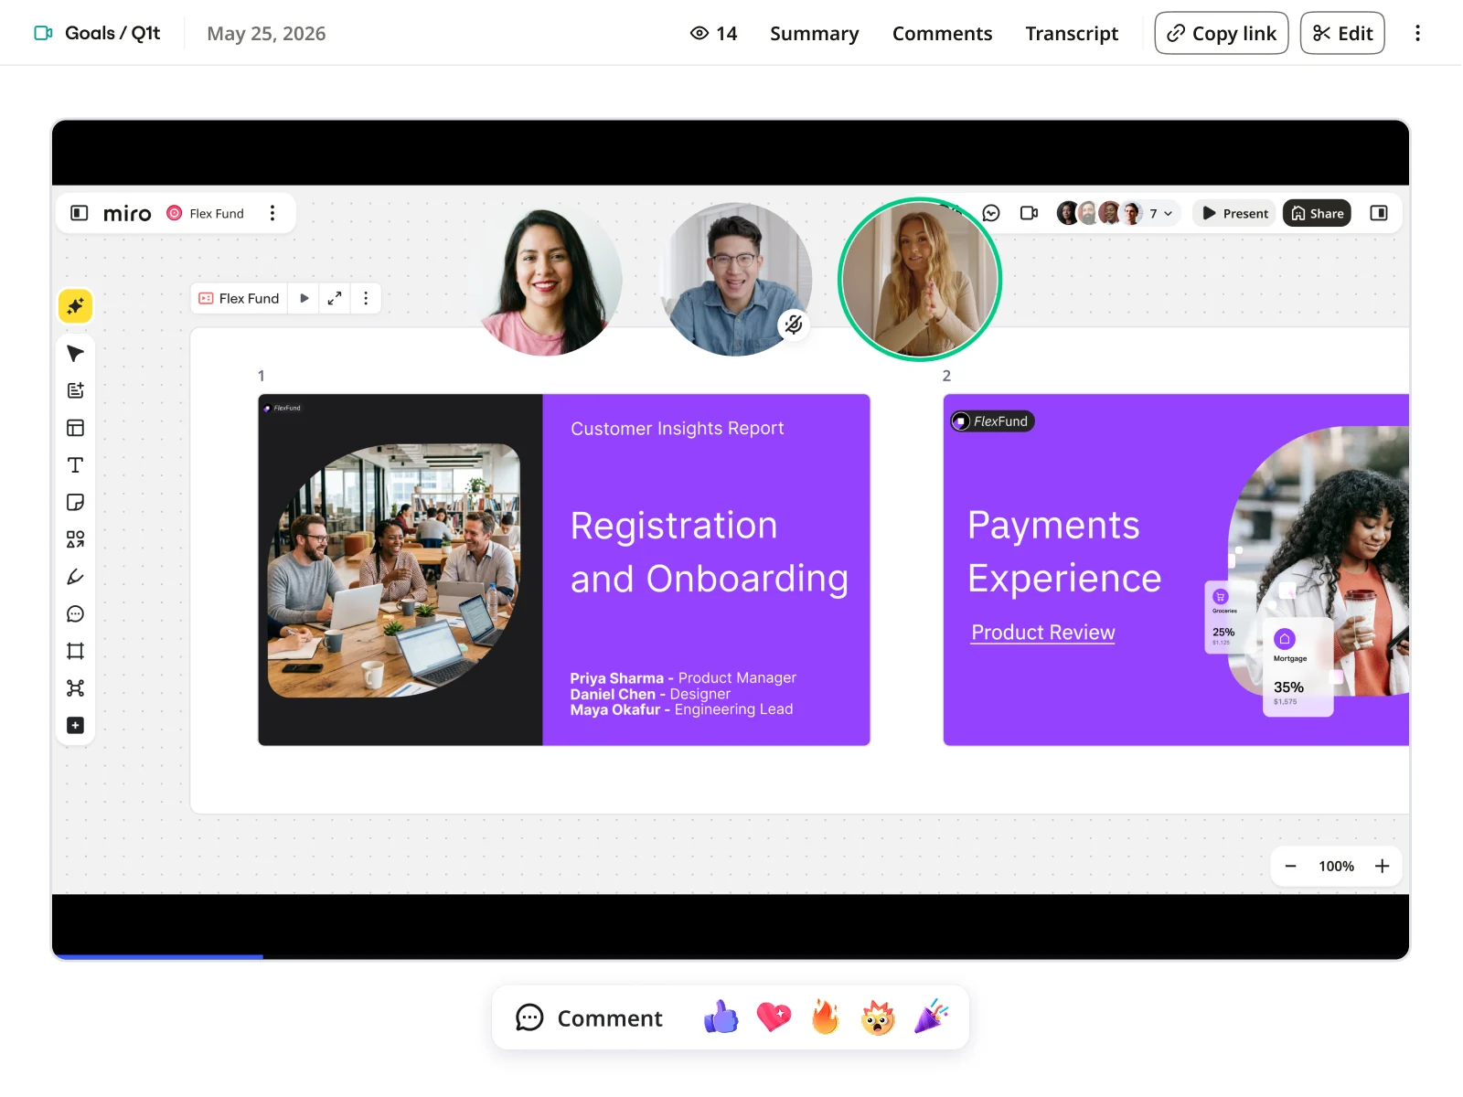
Task: Select slide 1 Registration and Onboarding
Action: [x=564, y=570]
